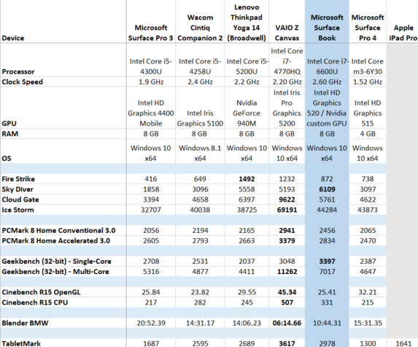Click the bold 1492 Fire Strike score
The height and width of the screenshot is (347, 418).
(247, 179)
